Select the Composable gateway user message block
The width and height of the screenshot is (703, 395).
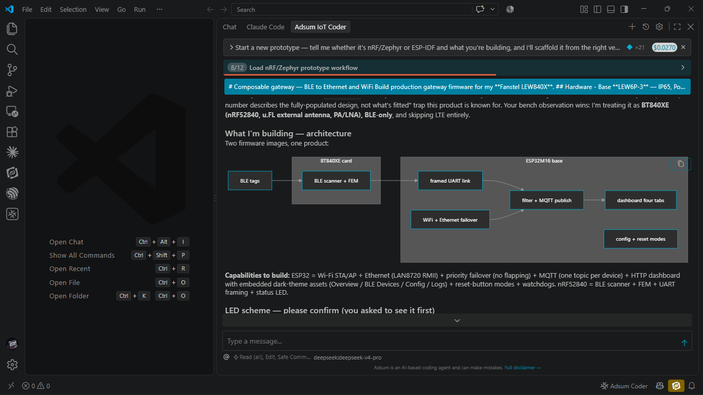point(457,87)
